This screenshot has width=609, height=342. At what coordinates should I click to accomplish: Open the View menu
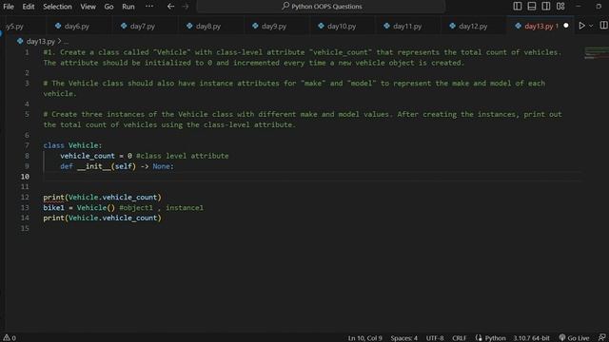tap(88, 7)
